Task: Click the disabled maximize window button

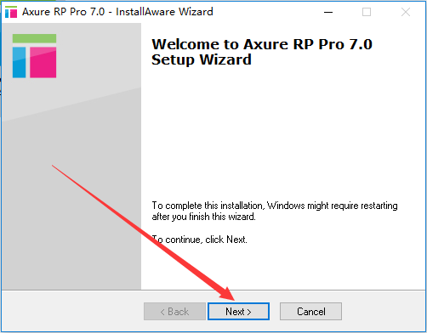Action: [x=367, y=12]
